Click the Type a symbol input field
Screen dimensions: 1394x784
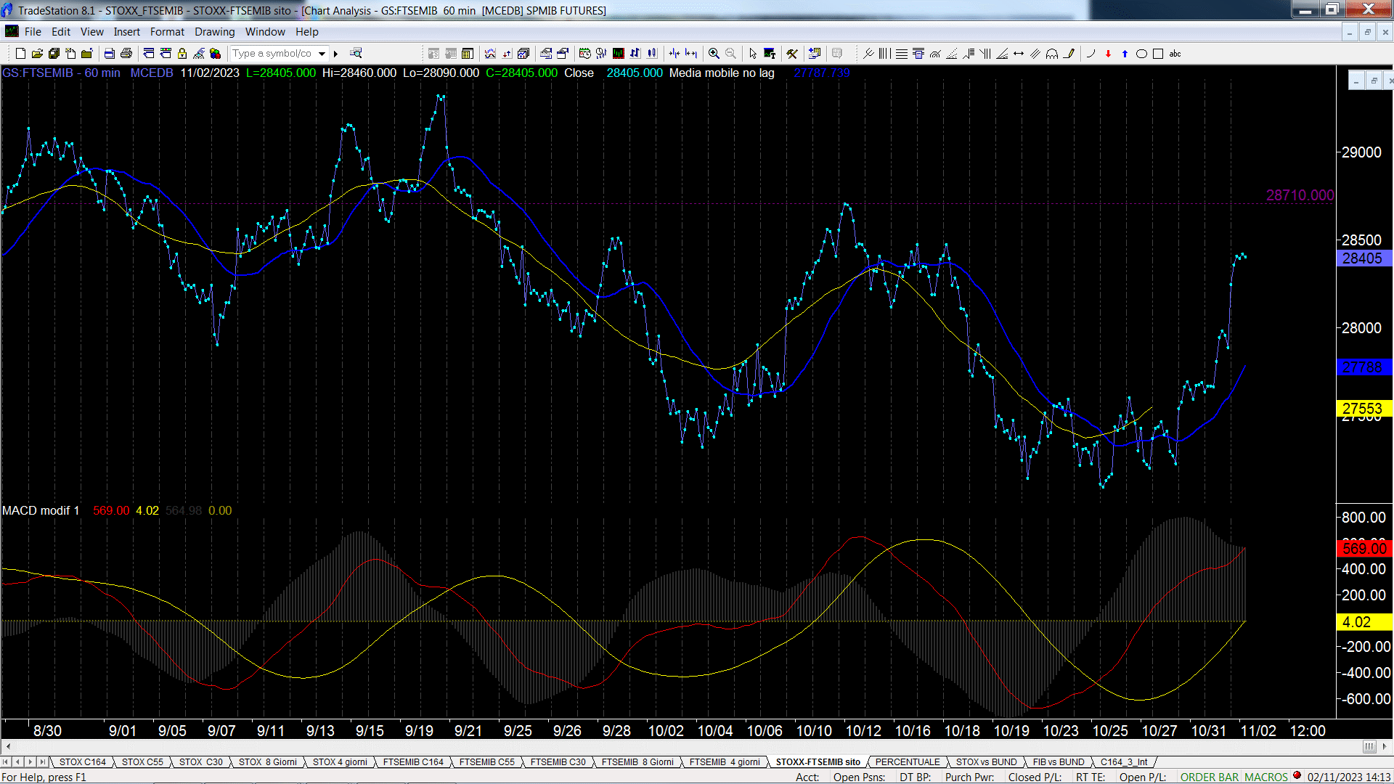point(272,54)
